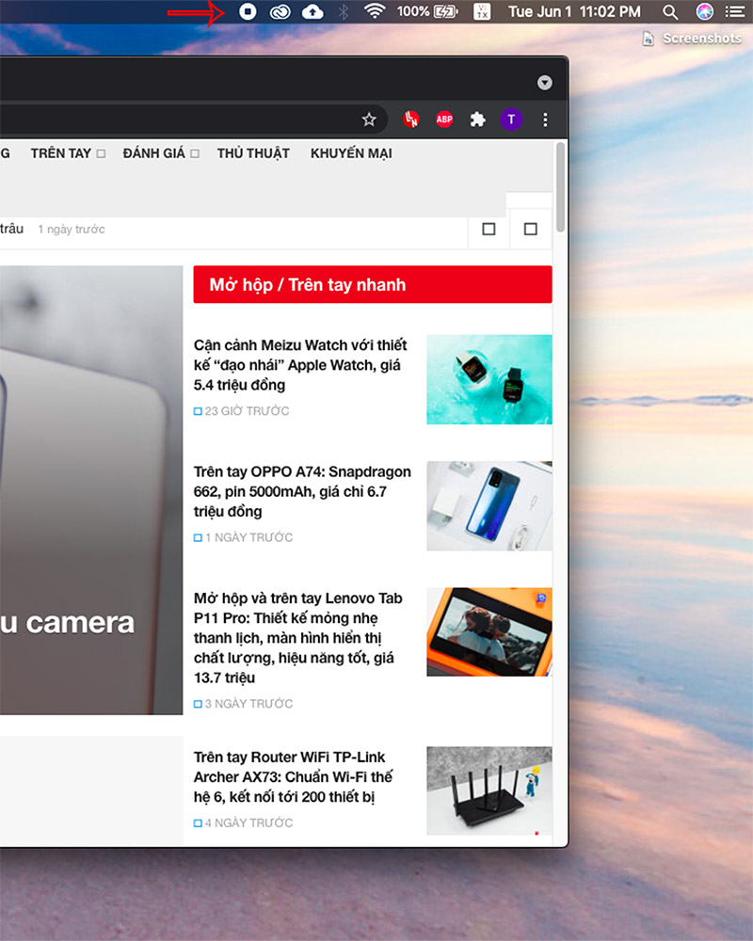The height and width of the screenshot is (941, 753).
Task: Open the THỦ THUẬT menu item
Action: [253, 153]
